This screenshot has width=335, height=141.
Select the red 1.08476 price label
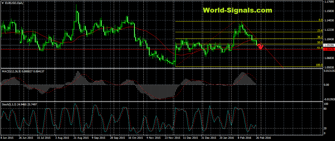click(329, 49)
